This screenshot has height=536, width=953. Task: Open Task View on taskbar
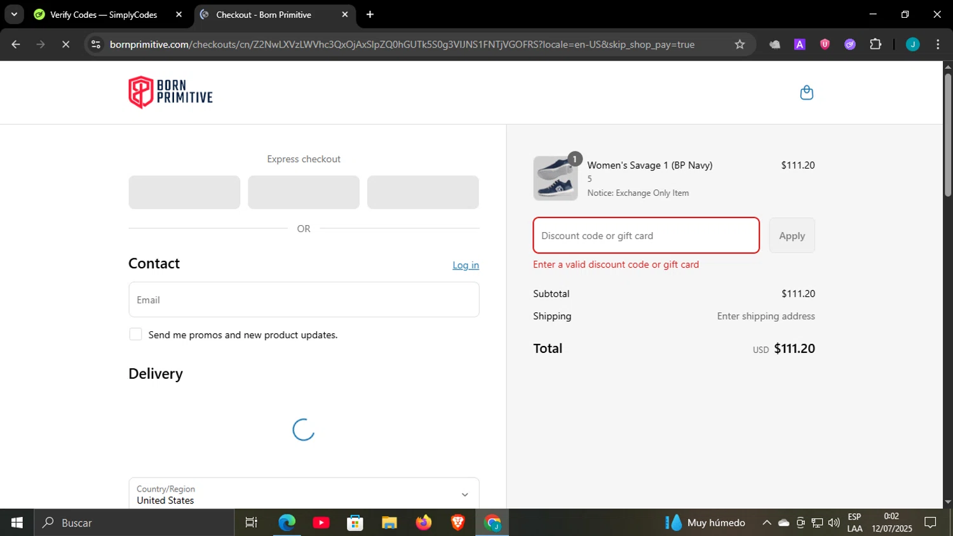(252, 523)
